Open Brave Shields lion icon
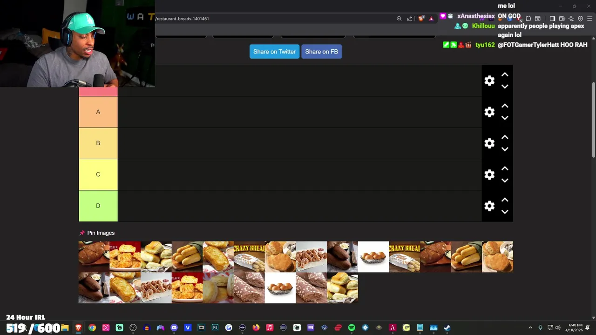The image size is (596, 335). 421,19
